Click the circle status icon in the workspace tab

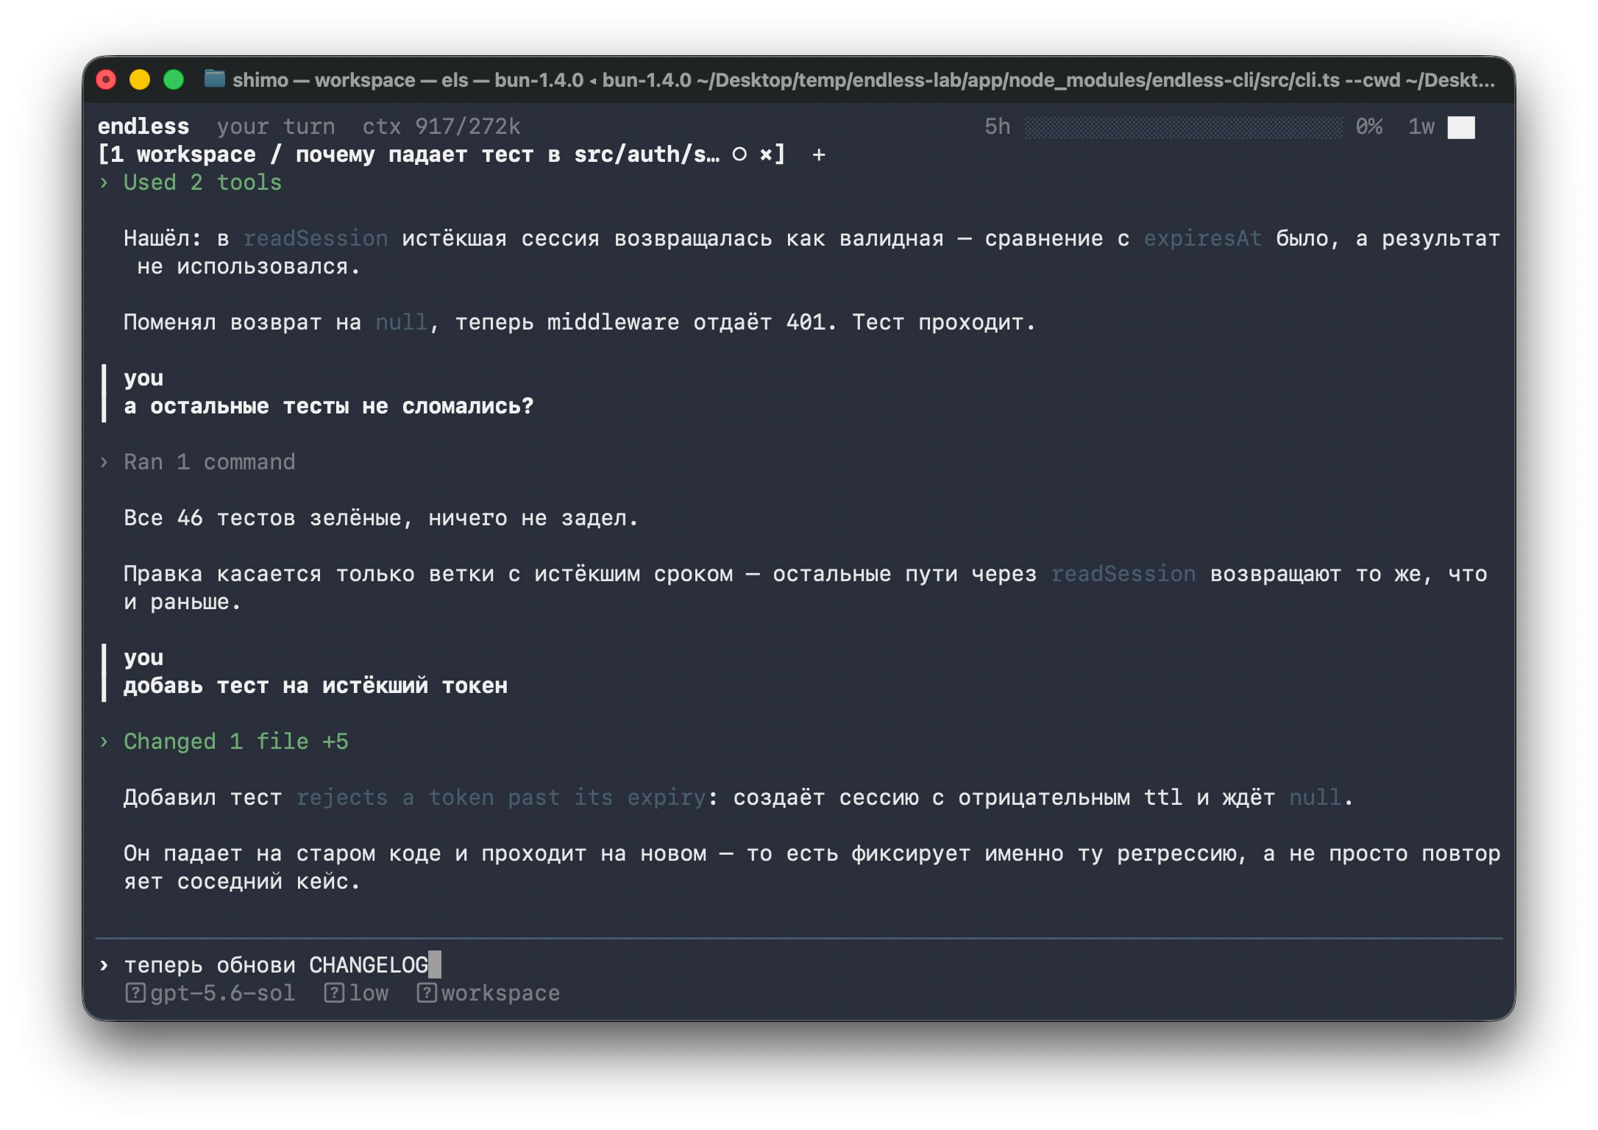(739, 154)
